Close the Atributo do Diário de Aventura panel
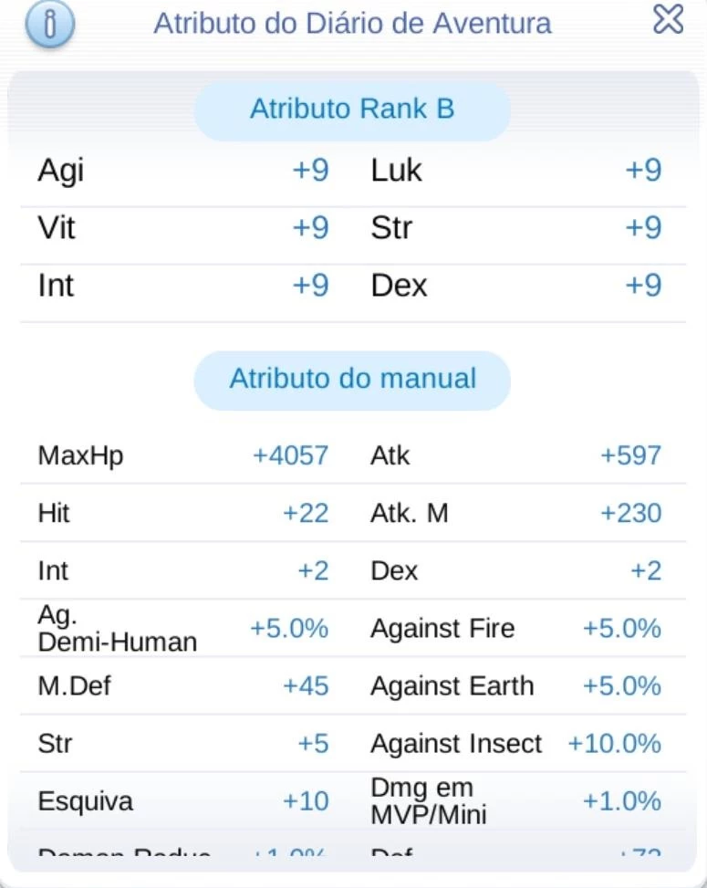 pyautogui.click(x=668, y=18)
